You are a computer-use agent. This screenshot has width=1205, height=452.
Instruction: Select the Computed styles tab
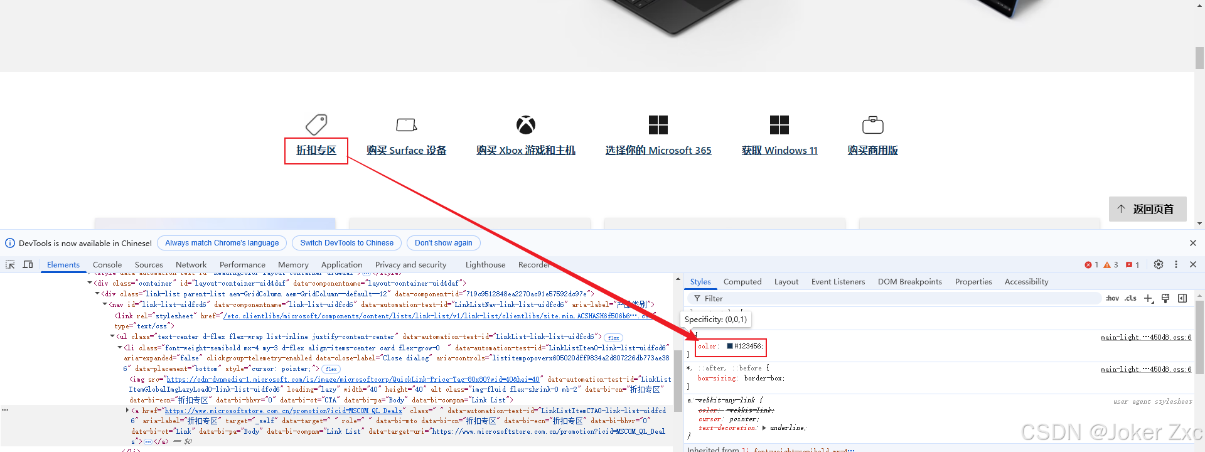click(x=742, y=282)
